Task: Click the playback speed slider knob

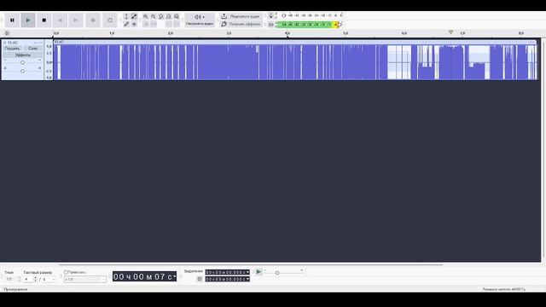Action: tap(277, 273)
